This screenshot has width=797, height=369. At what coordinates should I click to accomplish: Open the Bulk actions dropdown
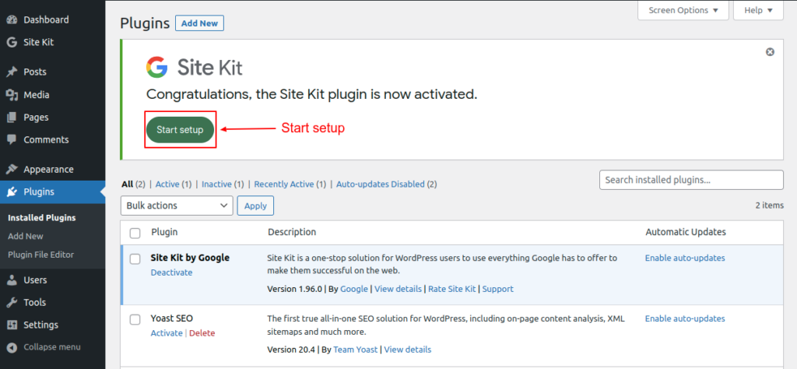click(177, 206)
